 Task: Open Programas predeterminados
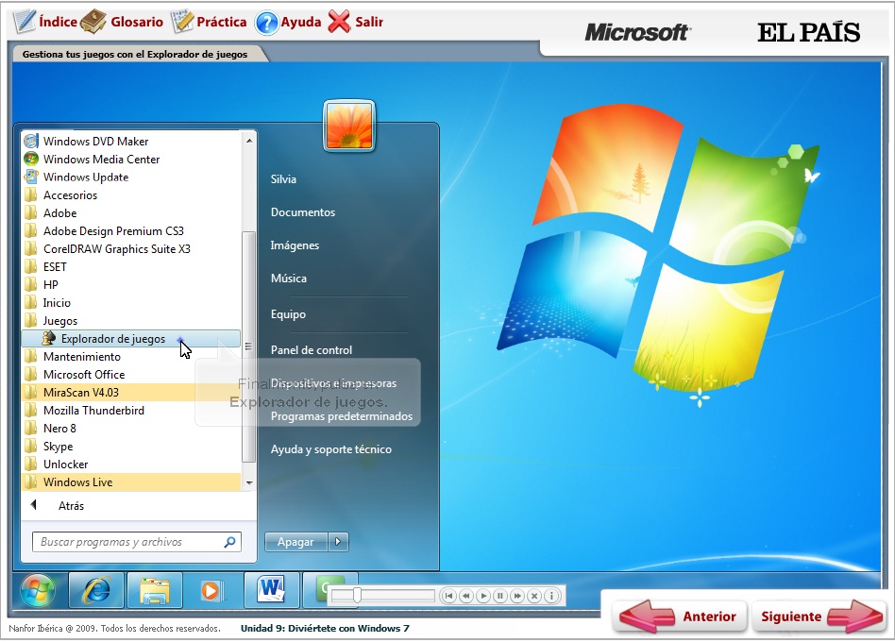(x=342, y=416)
